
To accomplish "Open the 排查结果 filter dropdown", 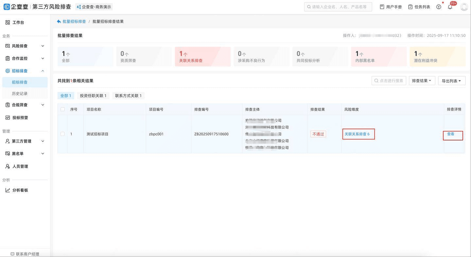I will 422,81.
